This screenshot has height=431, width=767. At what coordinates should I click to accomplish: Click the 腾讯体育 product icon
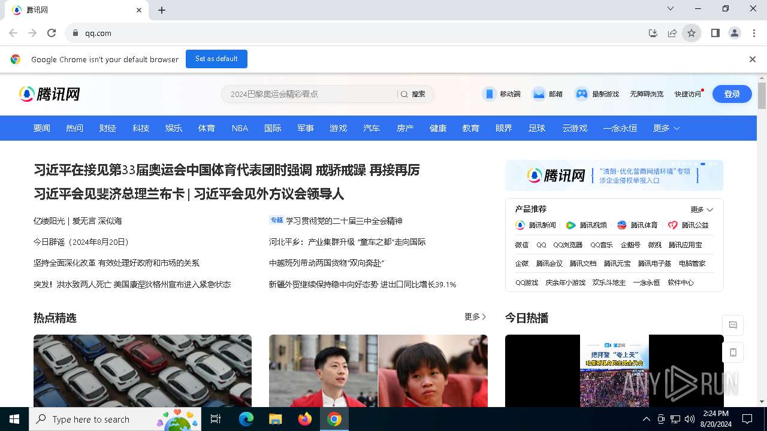(622, 225)
